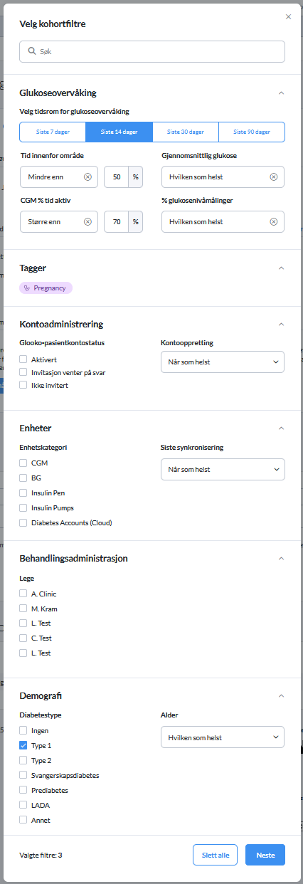Click the Slett alle button
This screenshot has width=303, height=884.
tap(215, 855)
